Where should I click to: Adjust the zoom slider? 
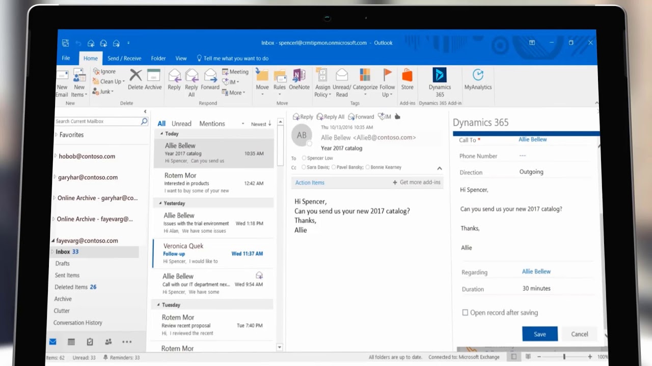[564, 357]
